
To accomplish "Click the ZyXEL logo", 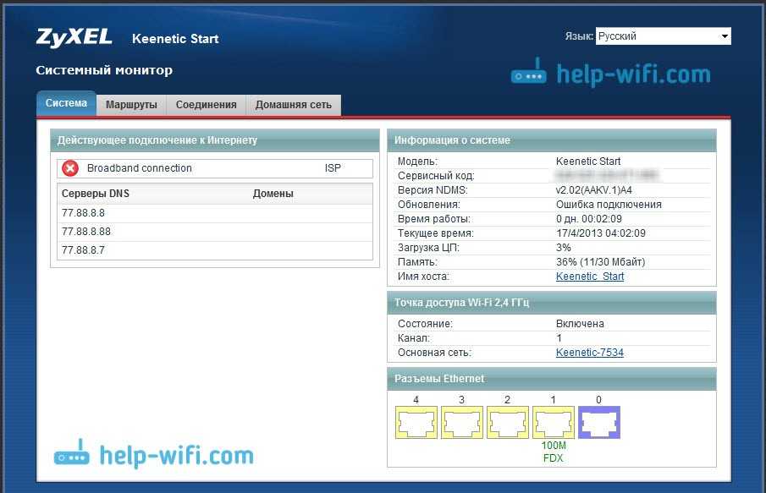I will [x=73, y=38].
